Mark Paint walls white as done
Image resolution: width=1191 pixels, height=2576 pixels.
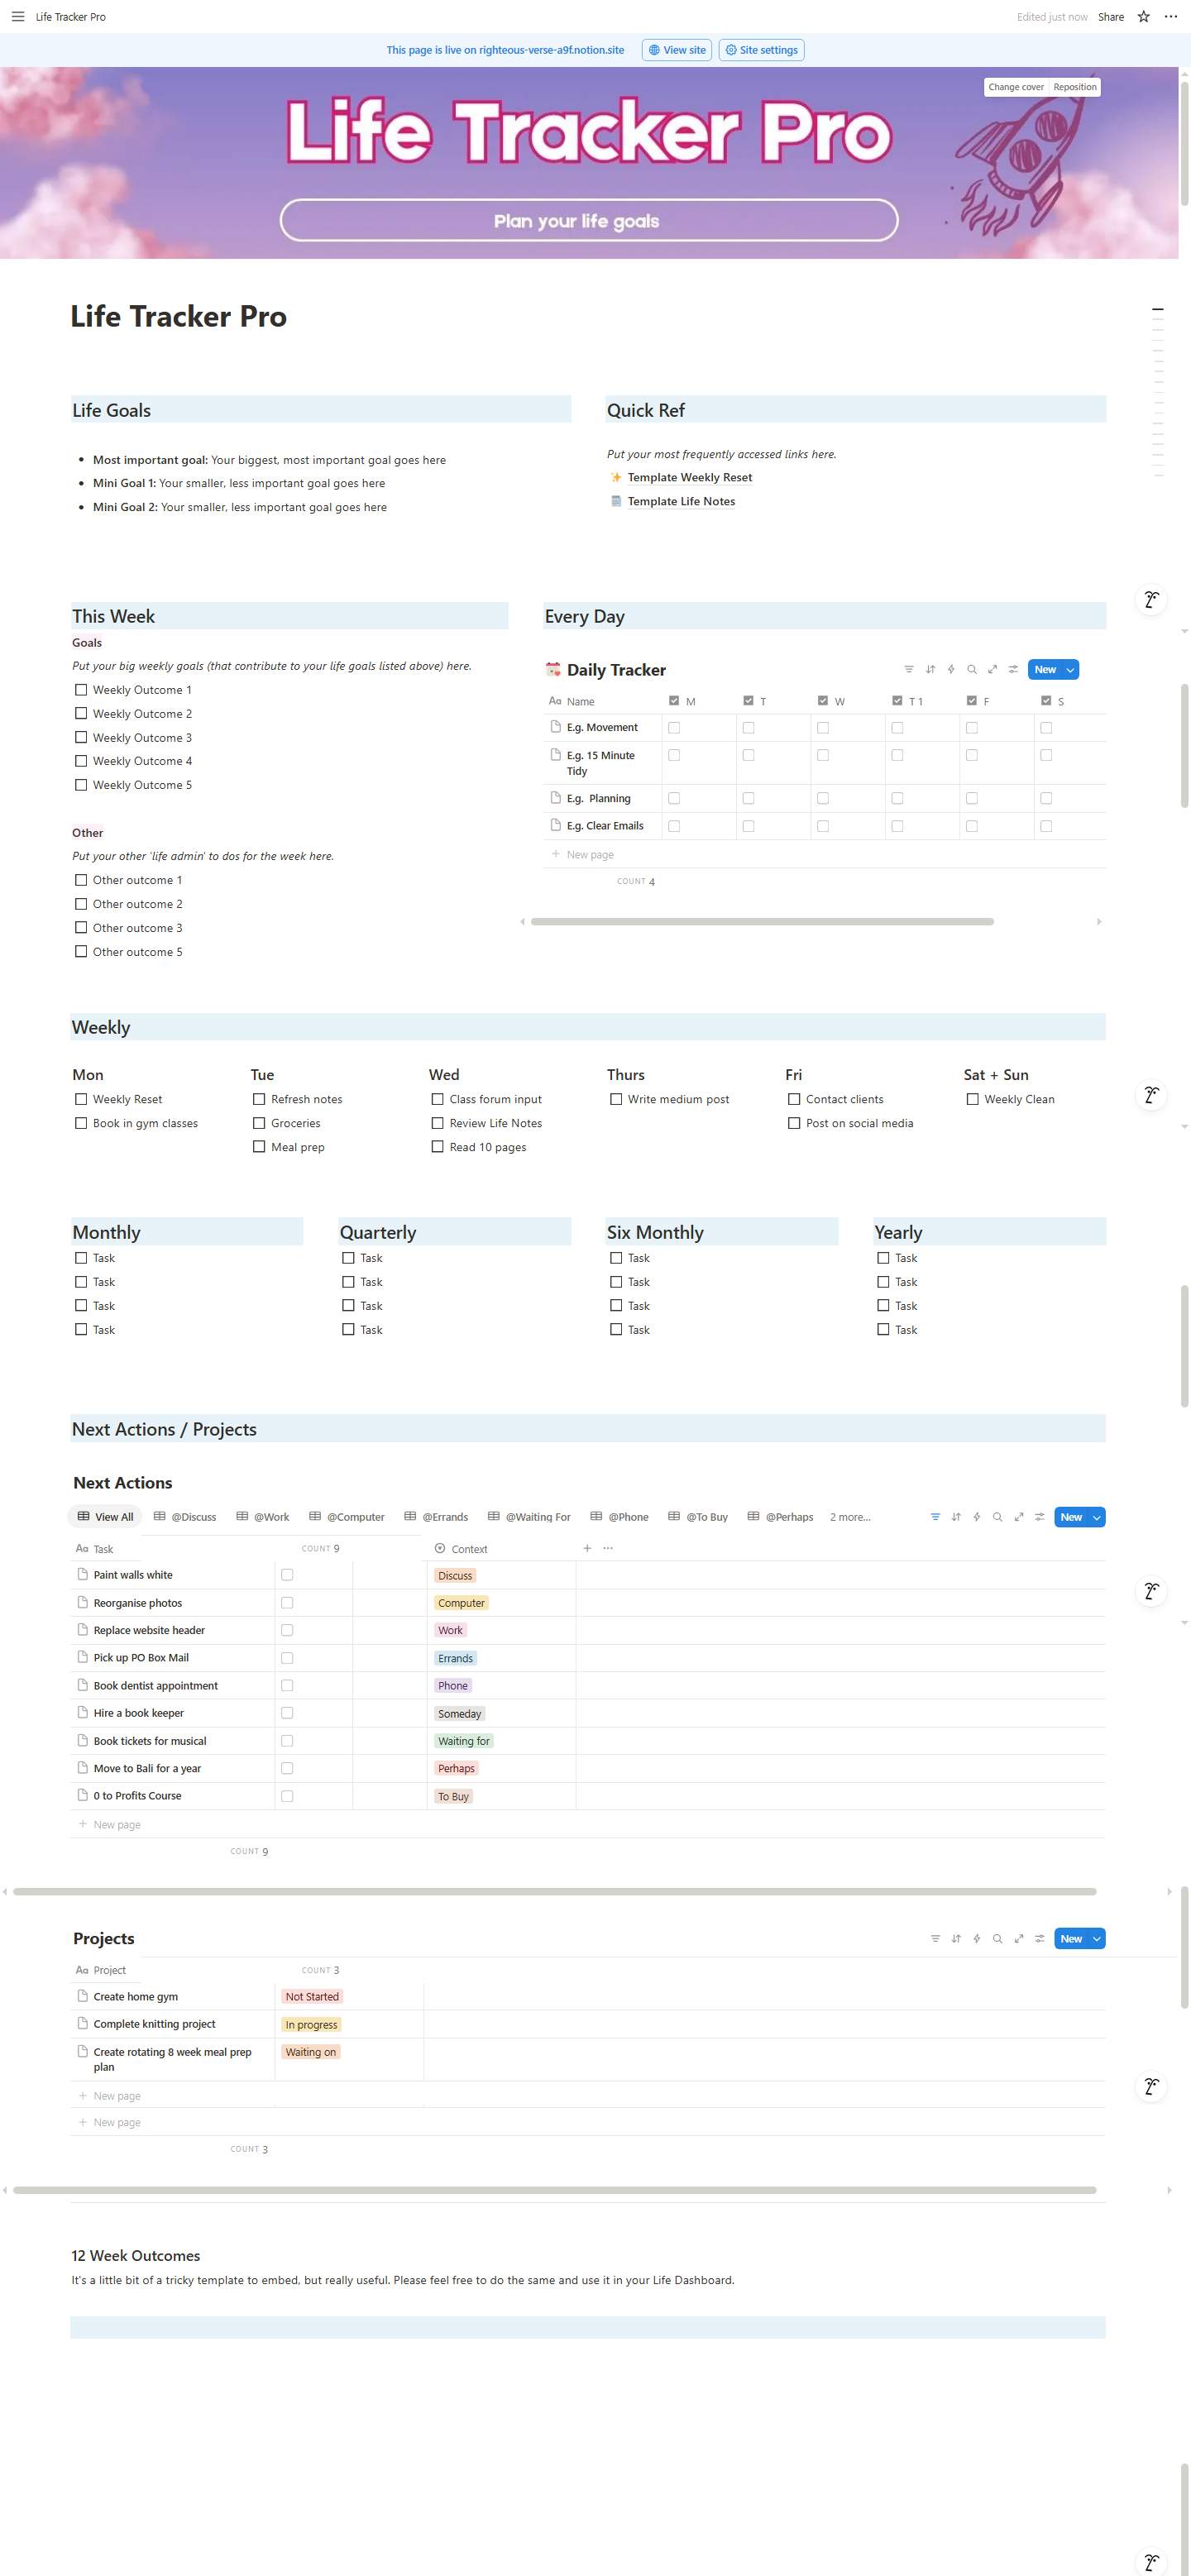click(287, 1575)
